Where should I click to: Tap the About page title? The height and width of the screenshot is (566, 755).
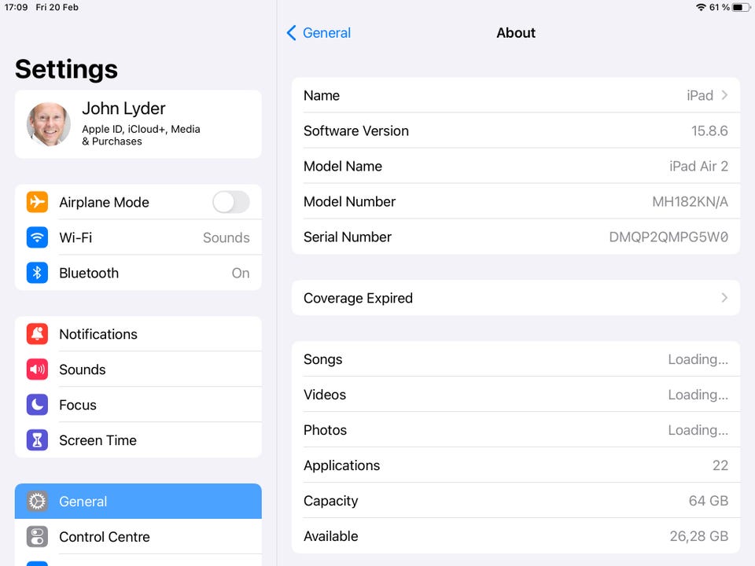516,33
